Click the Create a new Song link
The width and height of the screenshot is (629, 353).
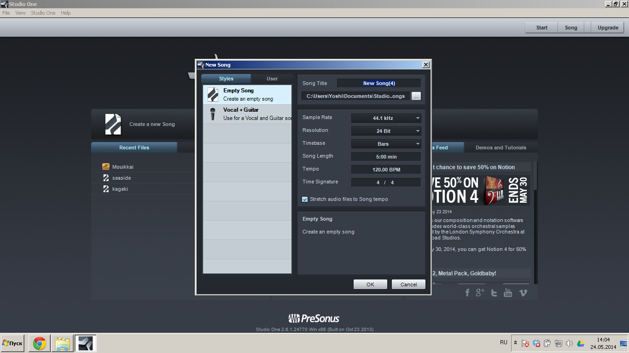tap(152, 124)
